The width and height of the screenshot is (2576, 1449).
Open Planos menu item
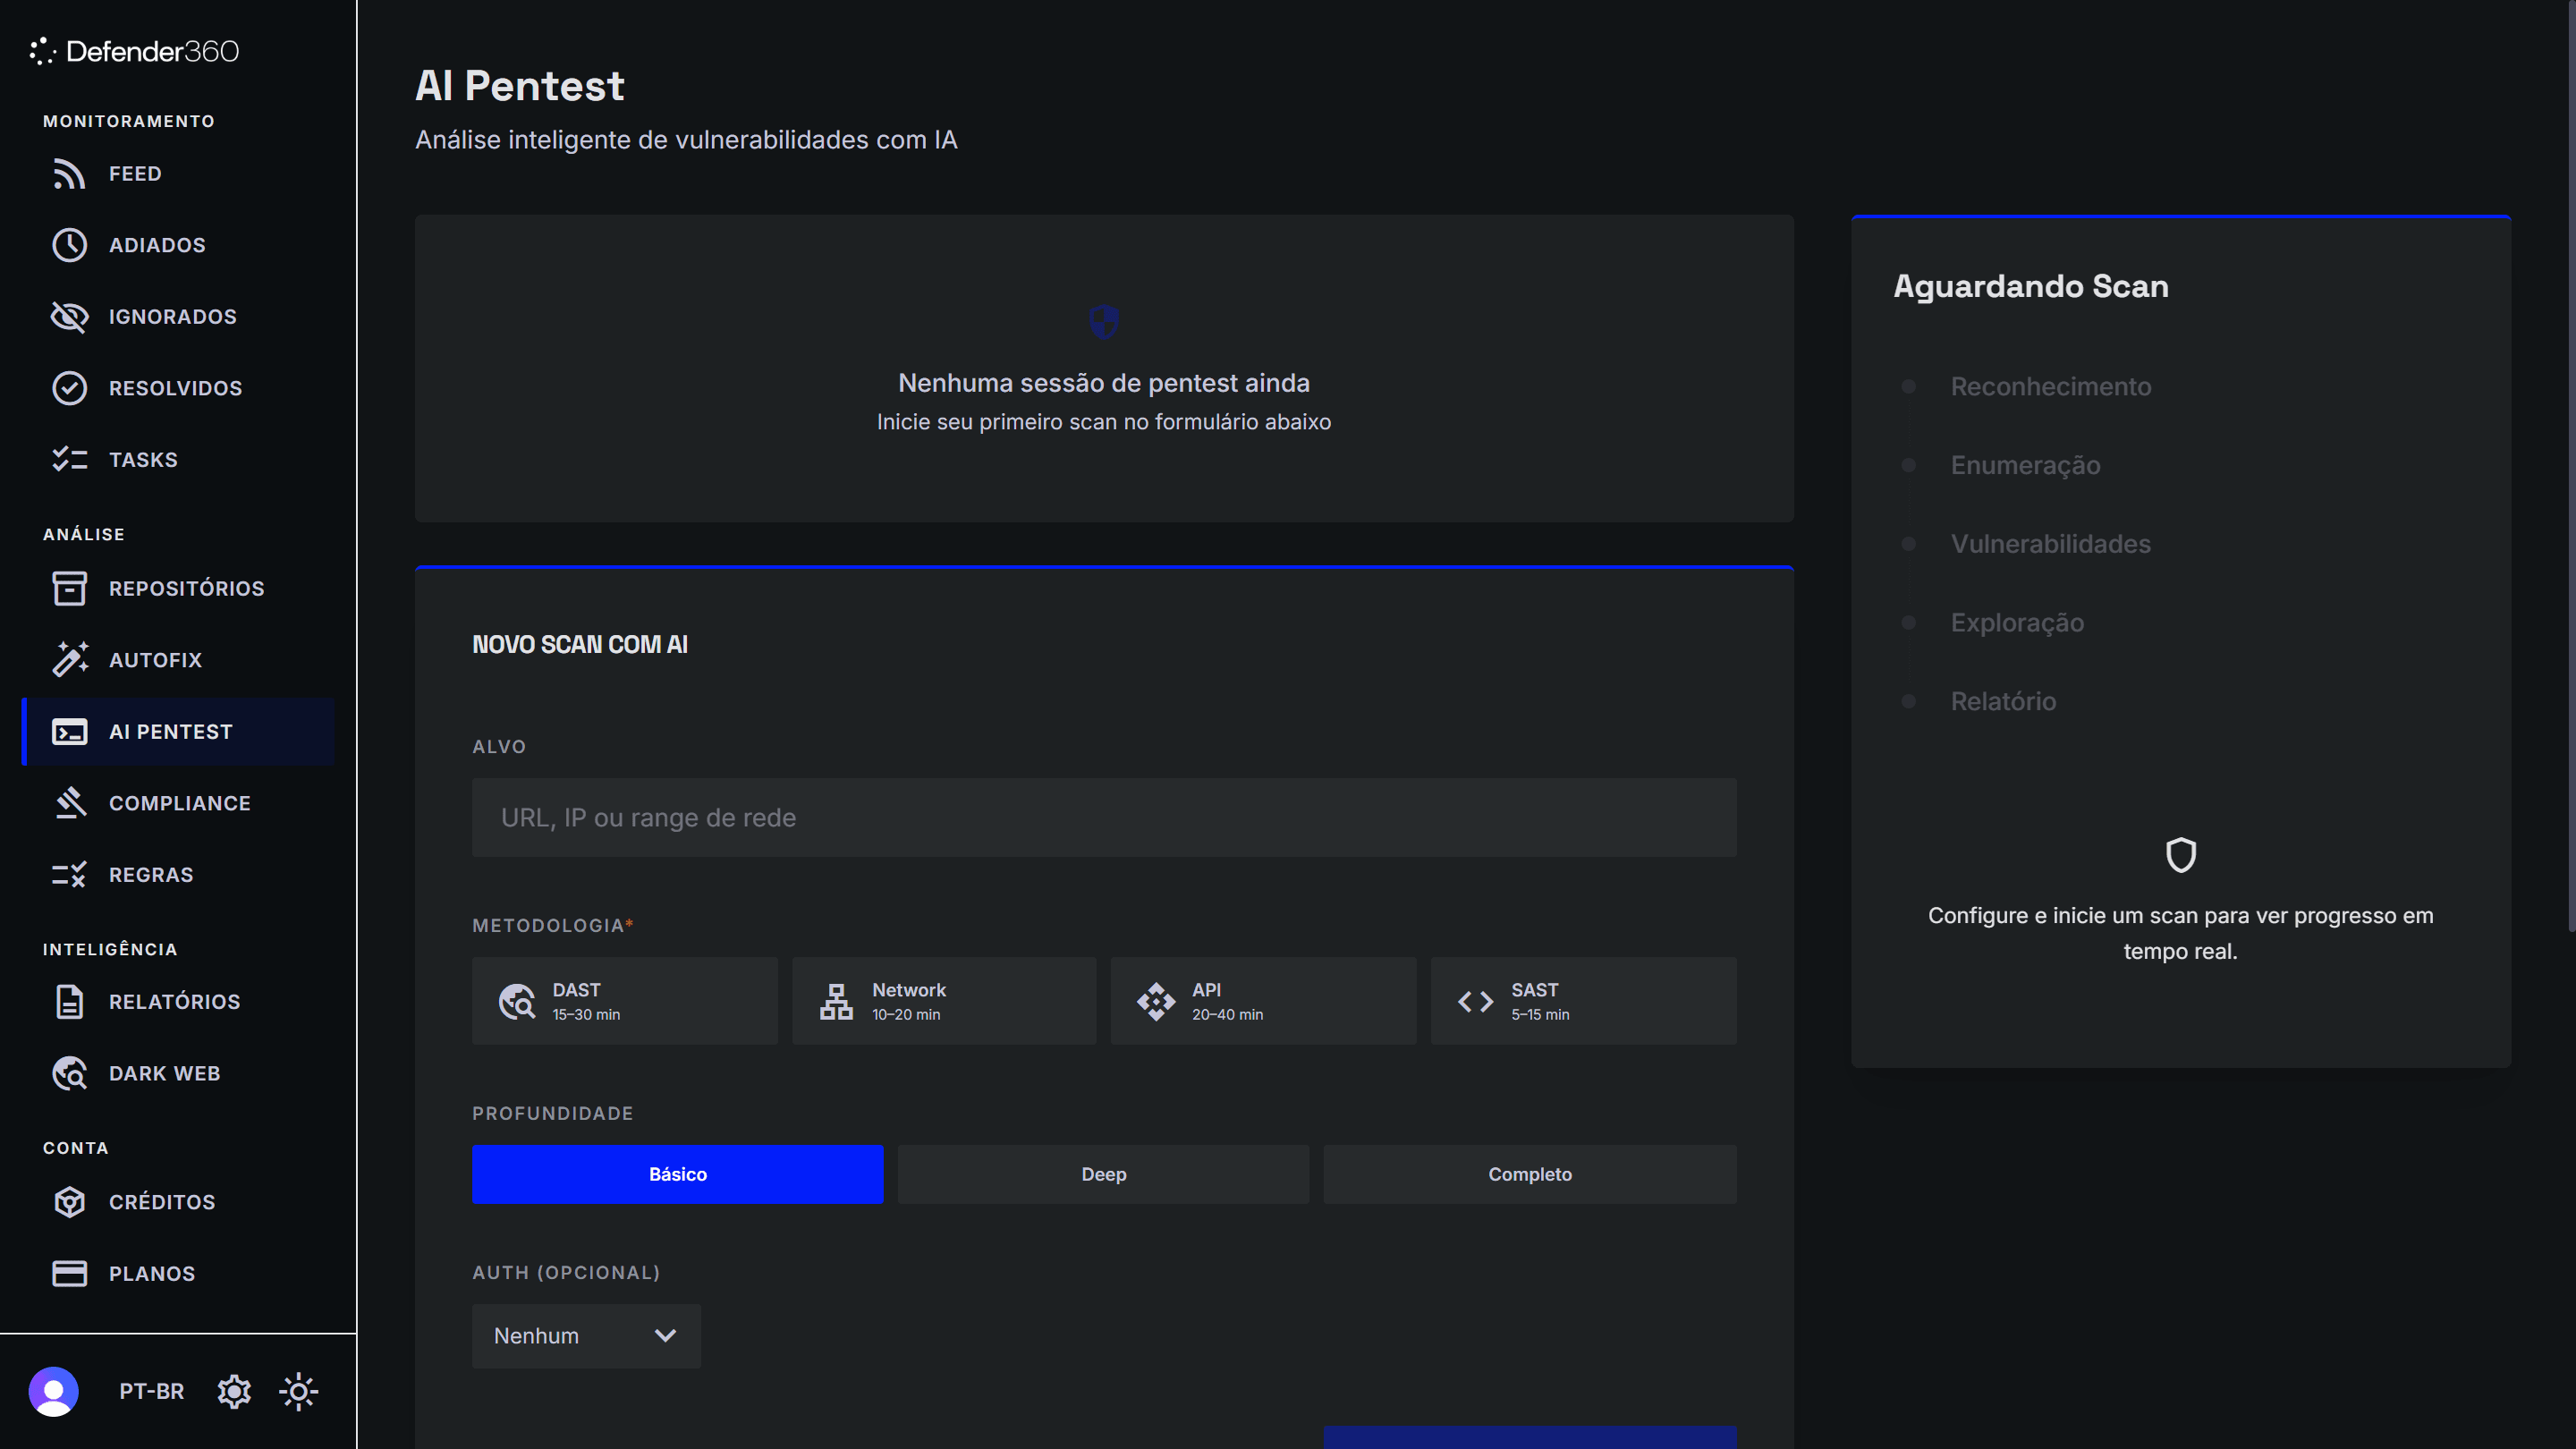(178, 1273)
